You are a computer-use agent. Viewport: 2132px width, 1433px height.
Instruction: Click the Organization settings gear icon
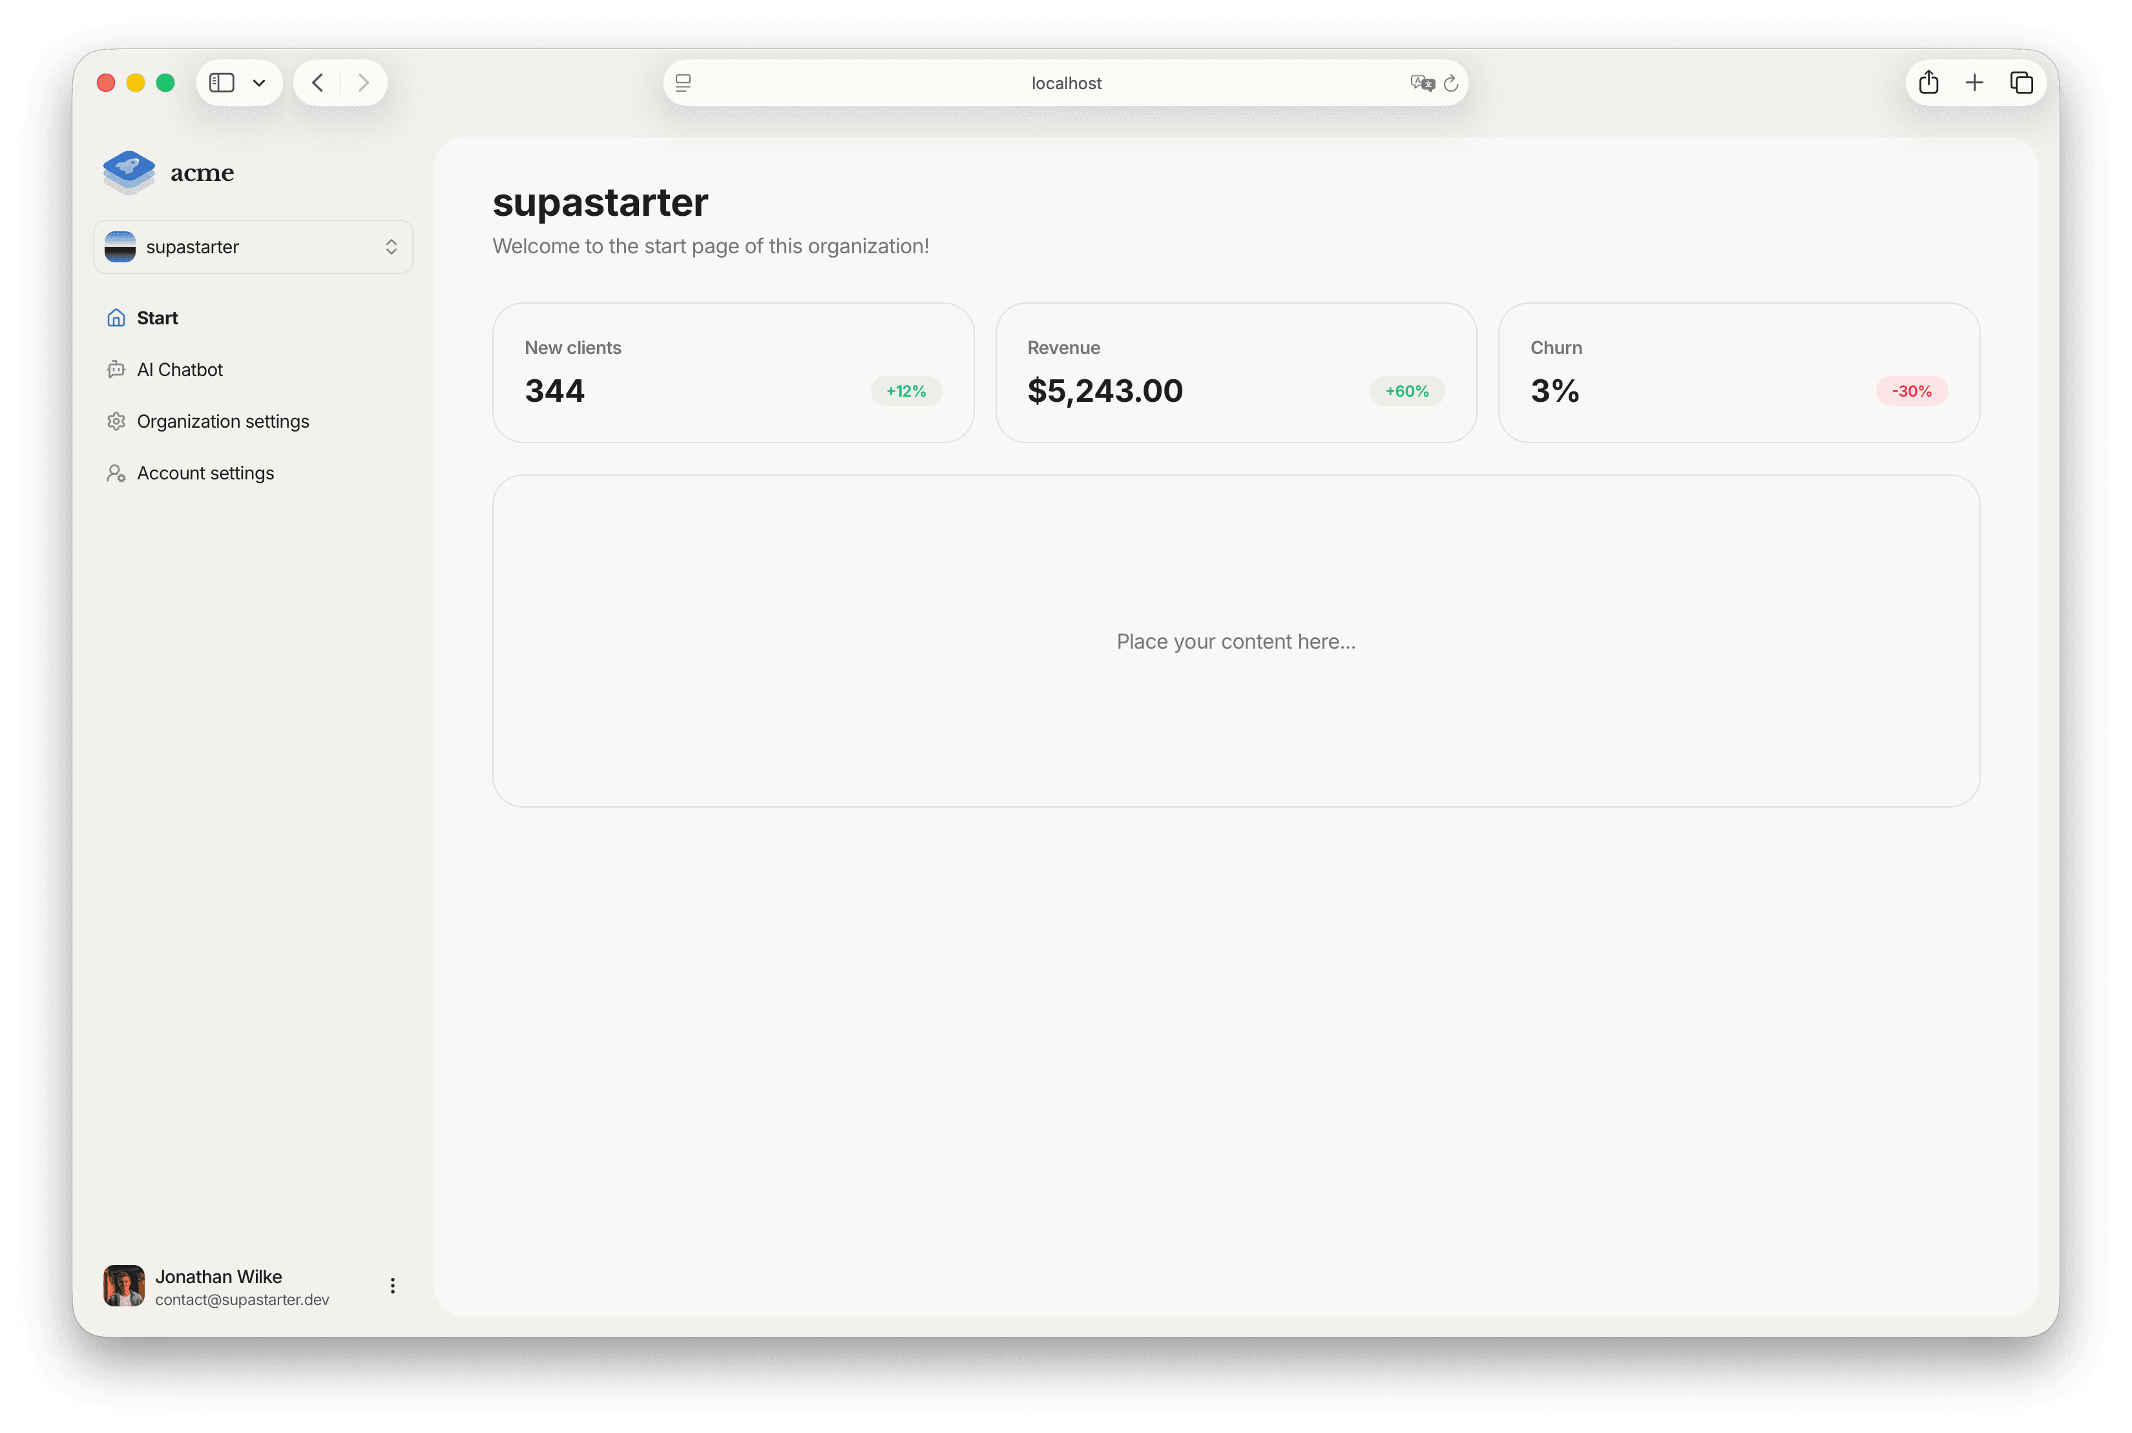point(116,421)
